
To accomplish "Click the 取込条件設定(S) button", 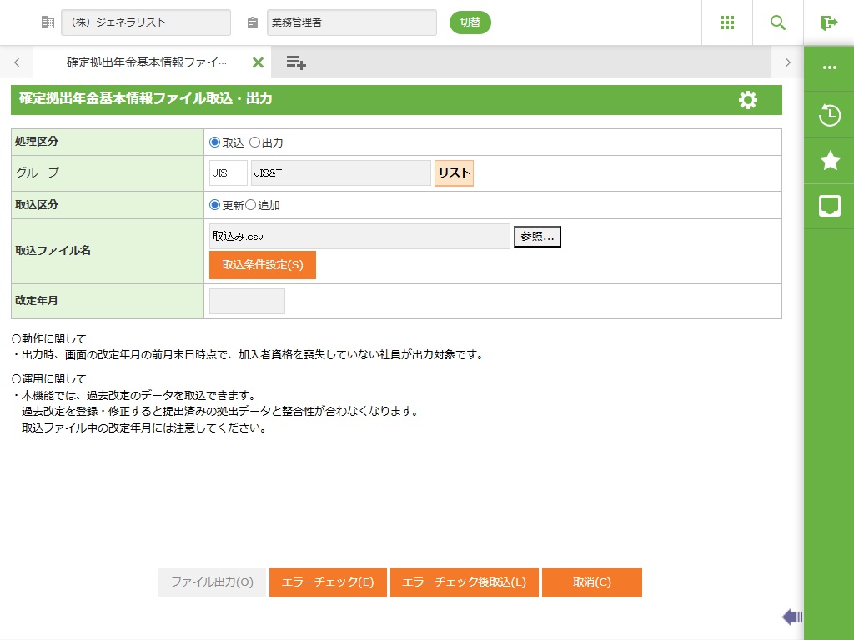I will point(263,265).
